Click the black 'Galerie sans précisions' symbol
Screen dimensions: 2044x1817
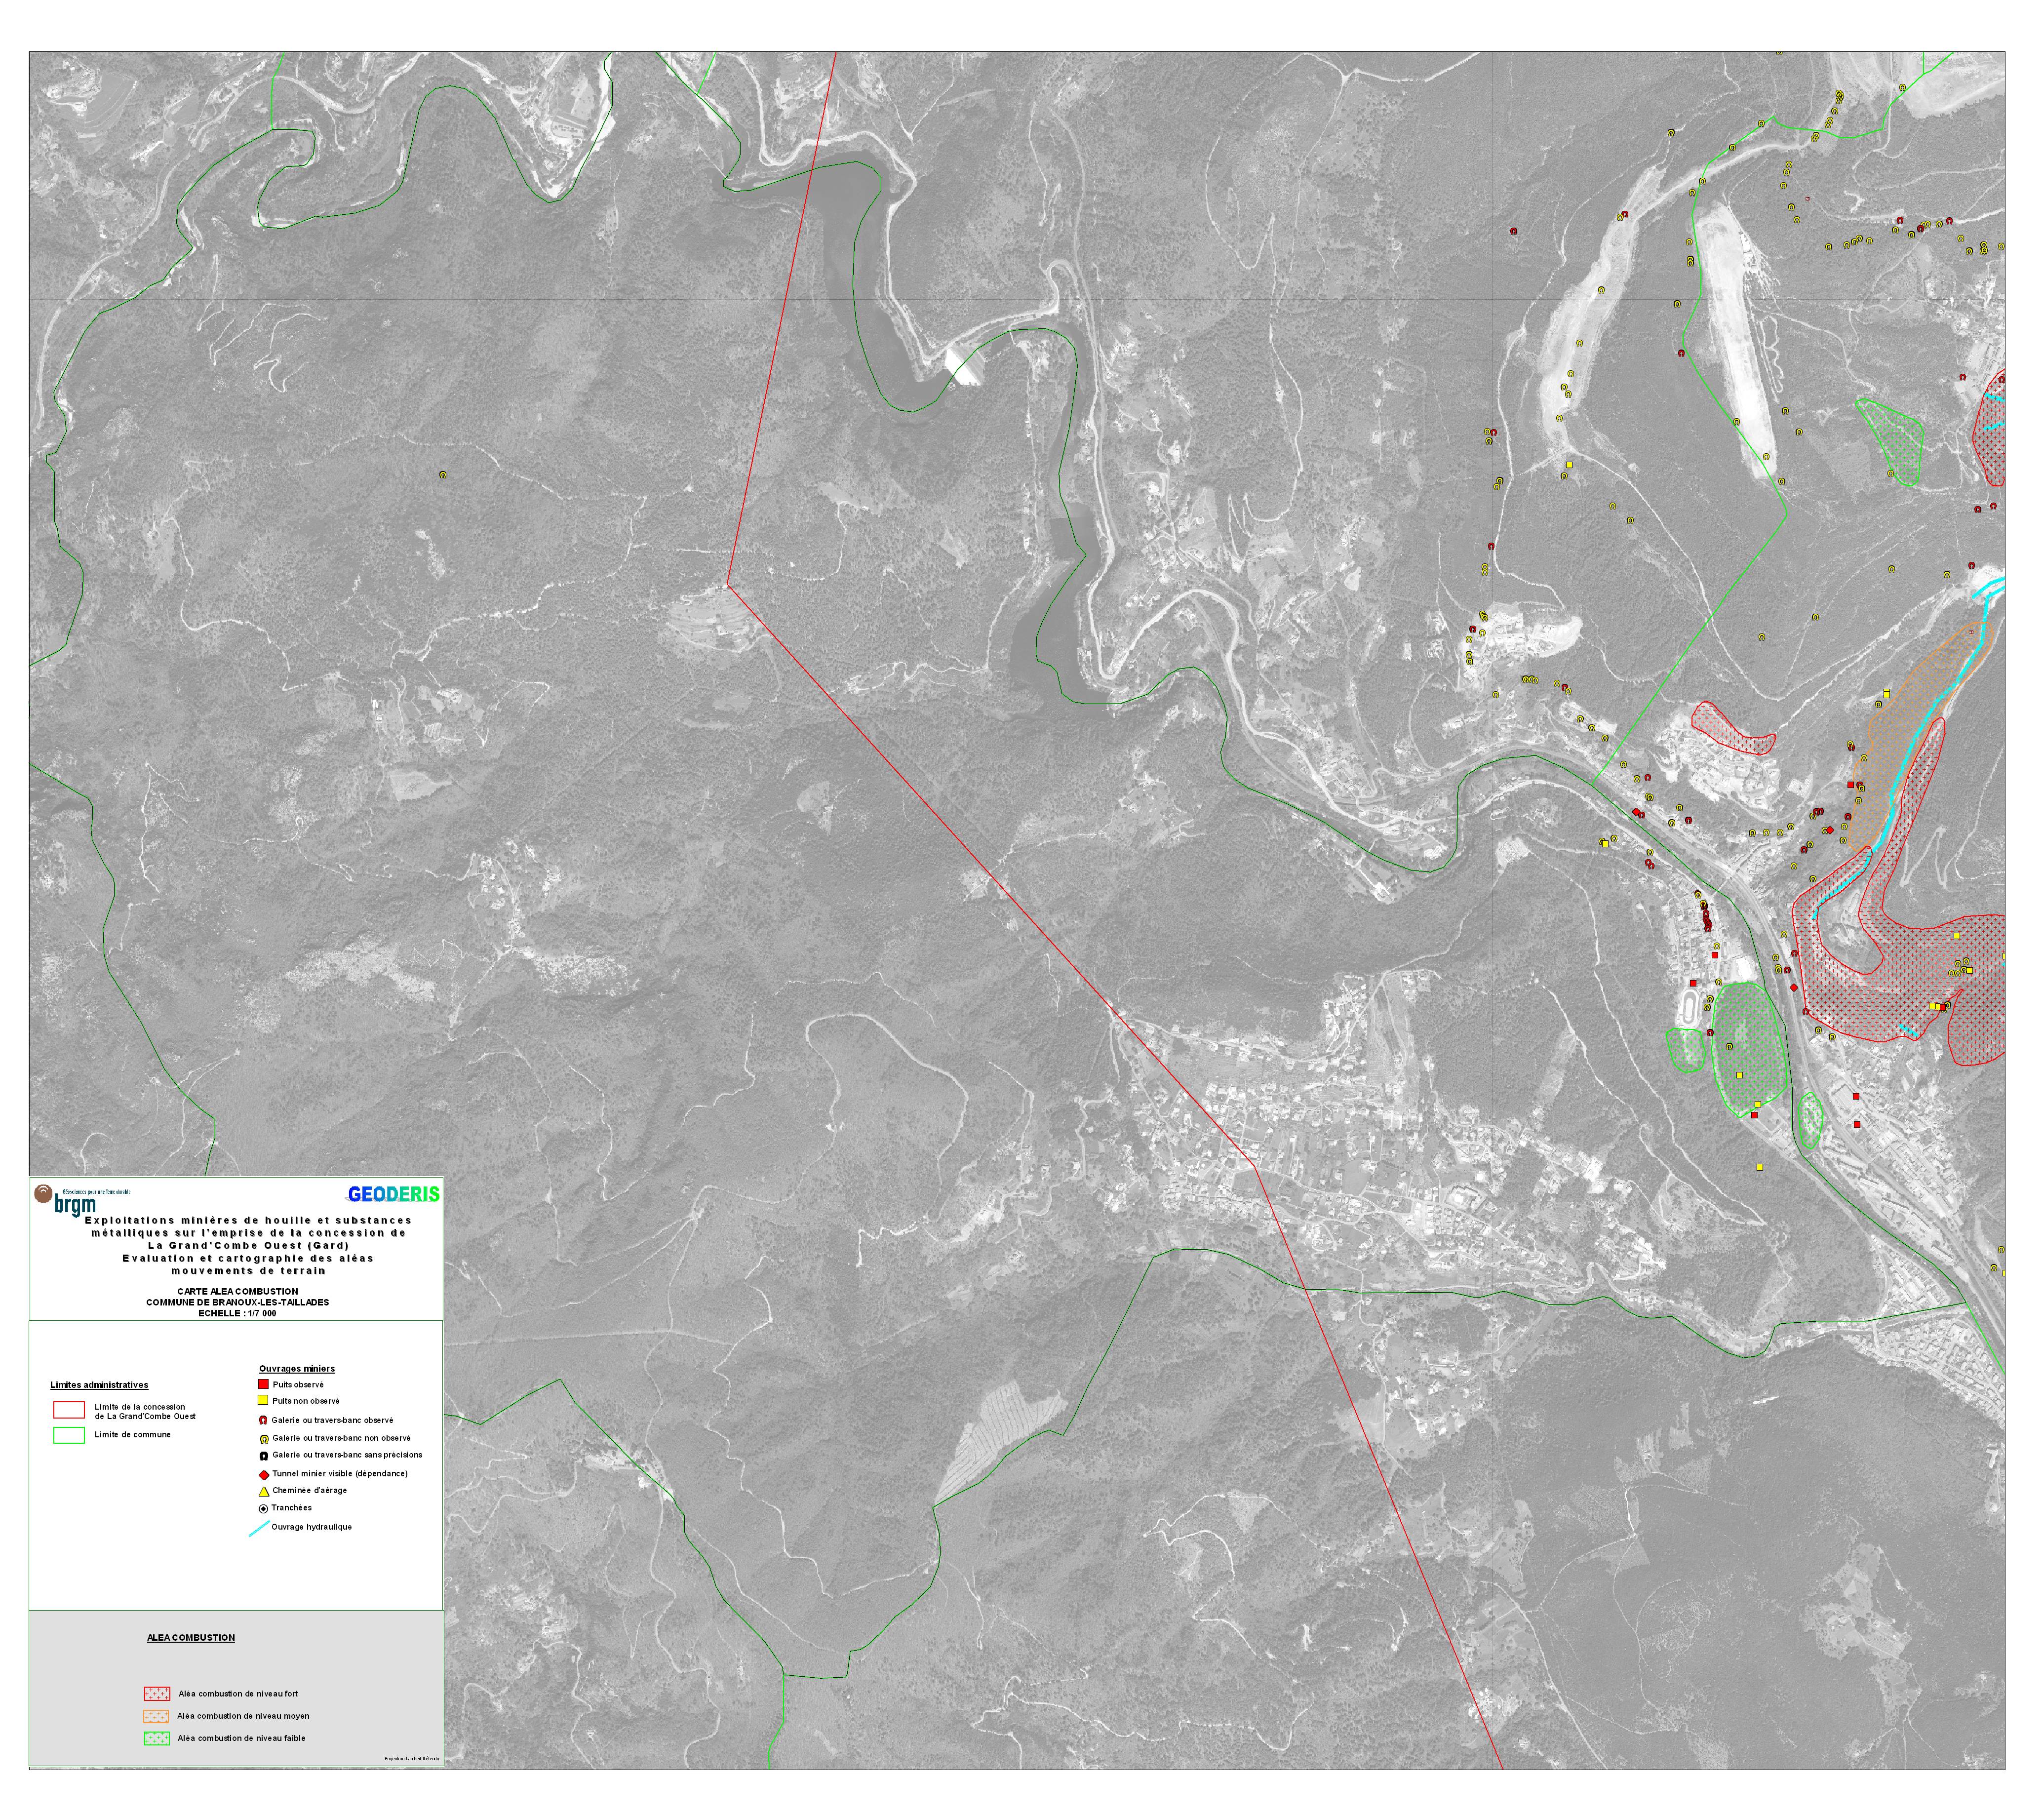point(263,1455)
